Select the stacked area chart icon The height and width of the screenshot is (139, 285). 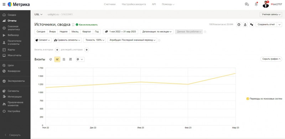click(x=64, y=59)
